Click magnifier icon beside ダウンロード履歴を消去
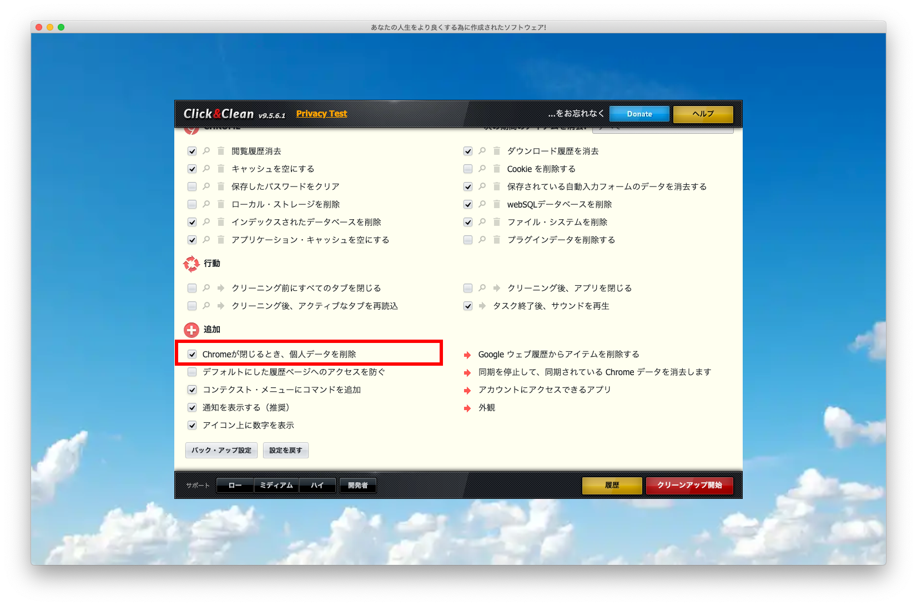Screen dimensions: 917x606 [x=482, y=151]
